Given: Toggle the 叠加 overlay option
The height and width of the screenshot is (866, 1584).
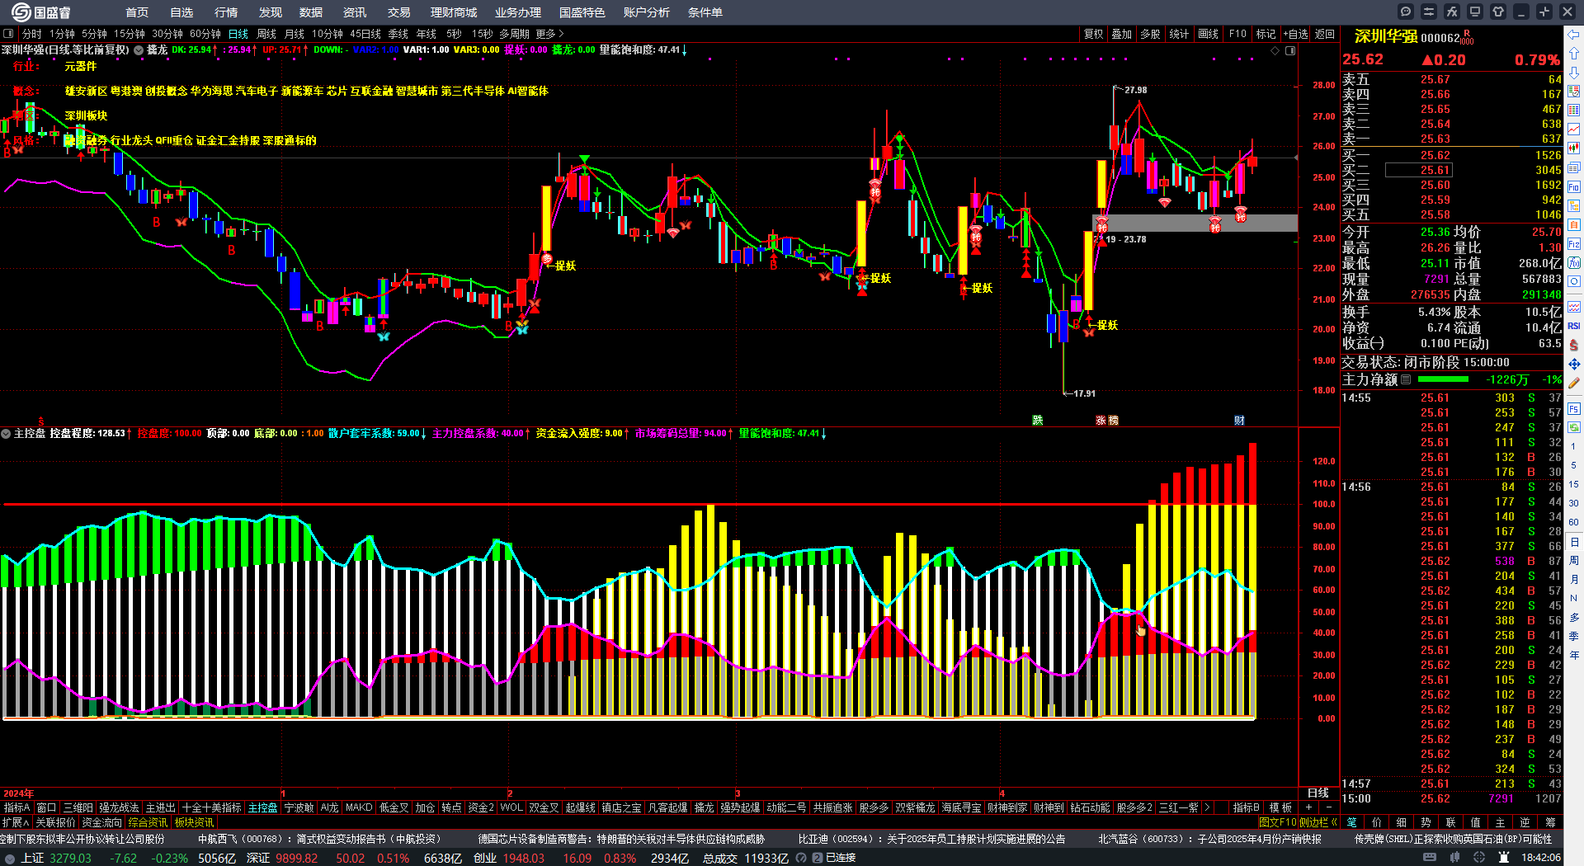Looking at the screenshot, I should tap(1121, 34).
